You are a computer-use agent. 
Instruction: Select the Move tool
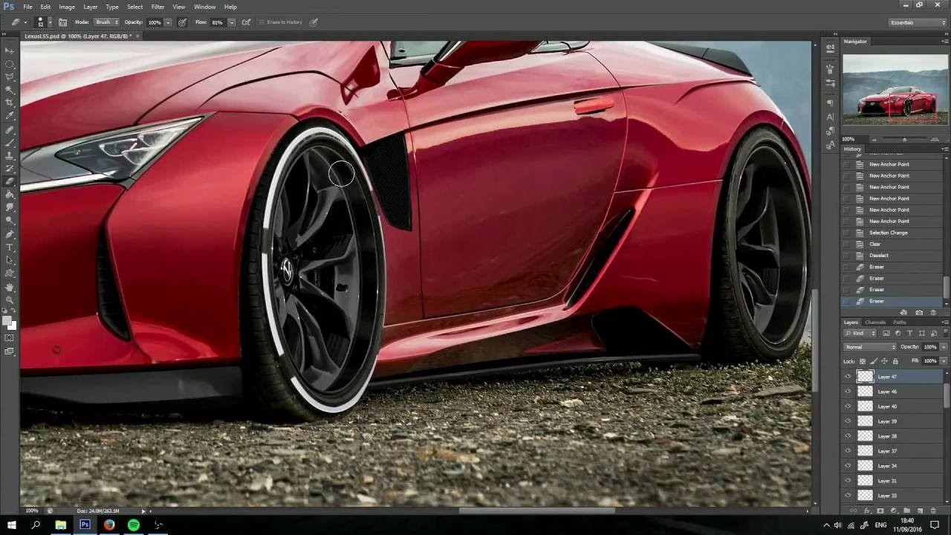coord(10,51)
